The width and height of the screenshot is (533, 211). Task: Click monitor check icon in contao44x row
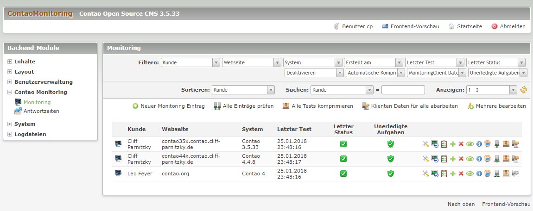[x=434, y=158]
